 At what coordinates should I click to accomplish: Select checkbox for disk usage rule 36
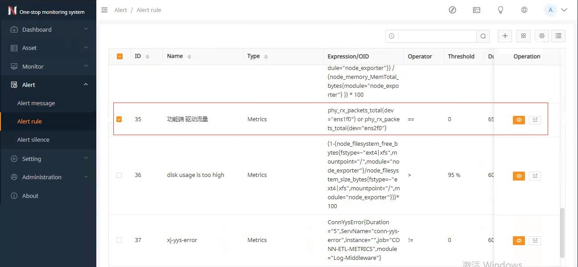pos(119,175)
